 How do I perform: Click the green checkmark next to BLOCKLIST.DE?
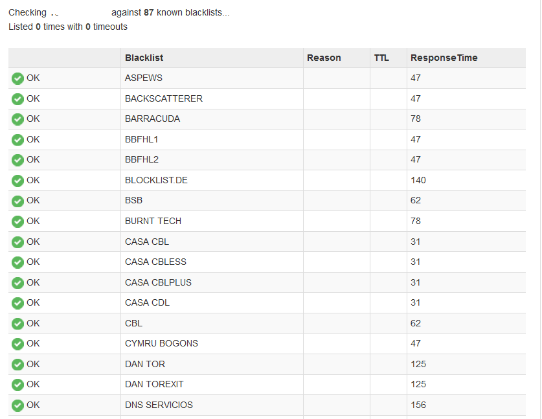click(17, 181)
